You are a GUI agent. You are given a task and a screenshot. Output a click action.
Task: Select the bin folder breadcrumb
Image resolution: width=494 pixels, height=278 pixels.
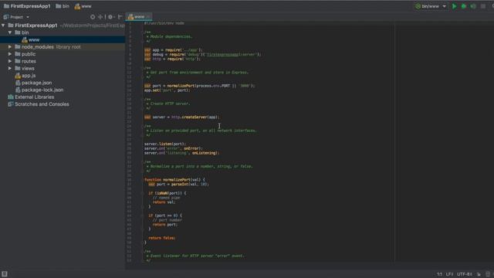(63, 6)
